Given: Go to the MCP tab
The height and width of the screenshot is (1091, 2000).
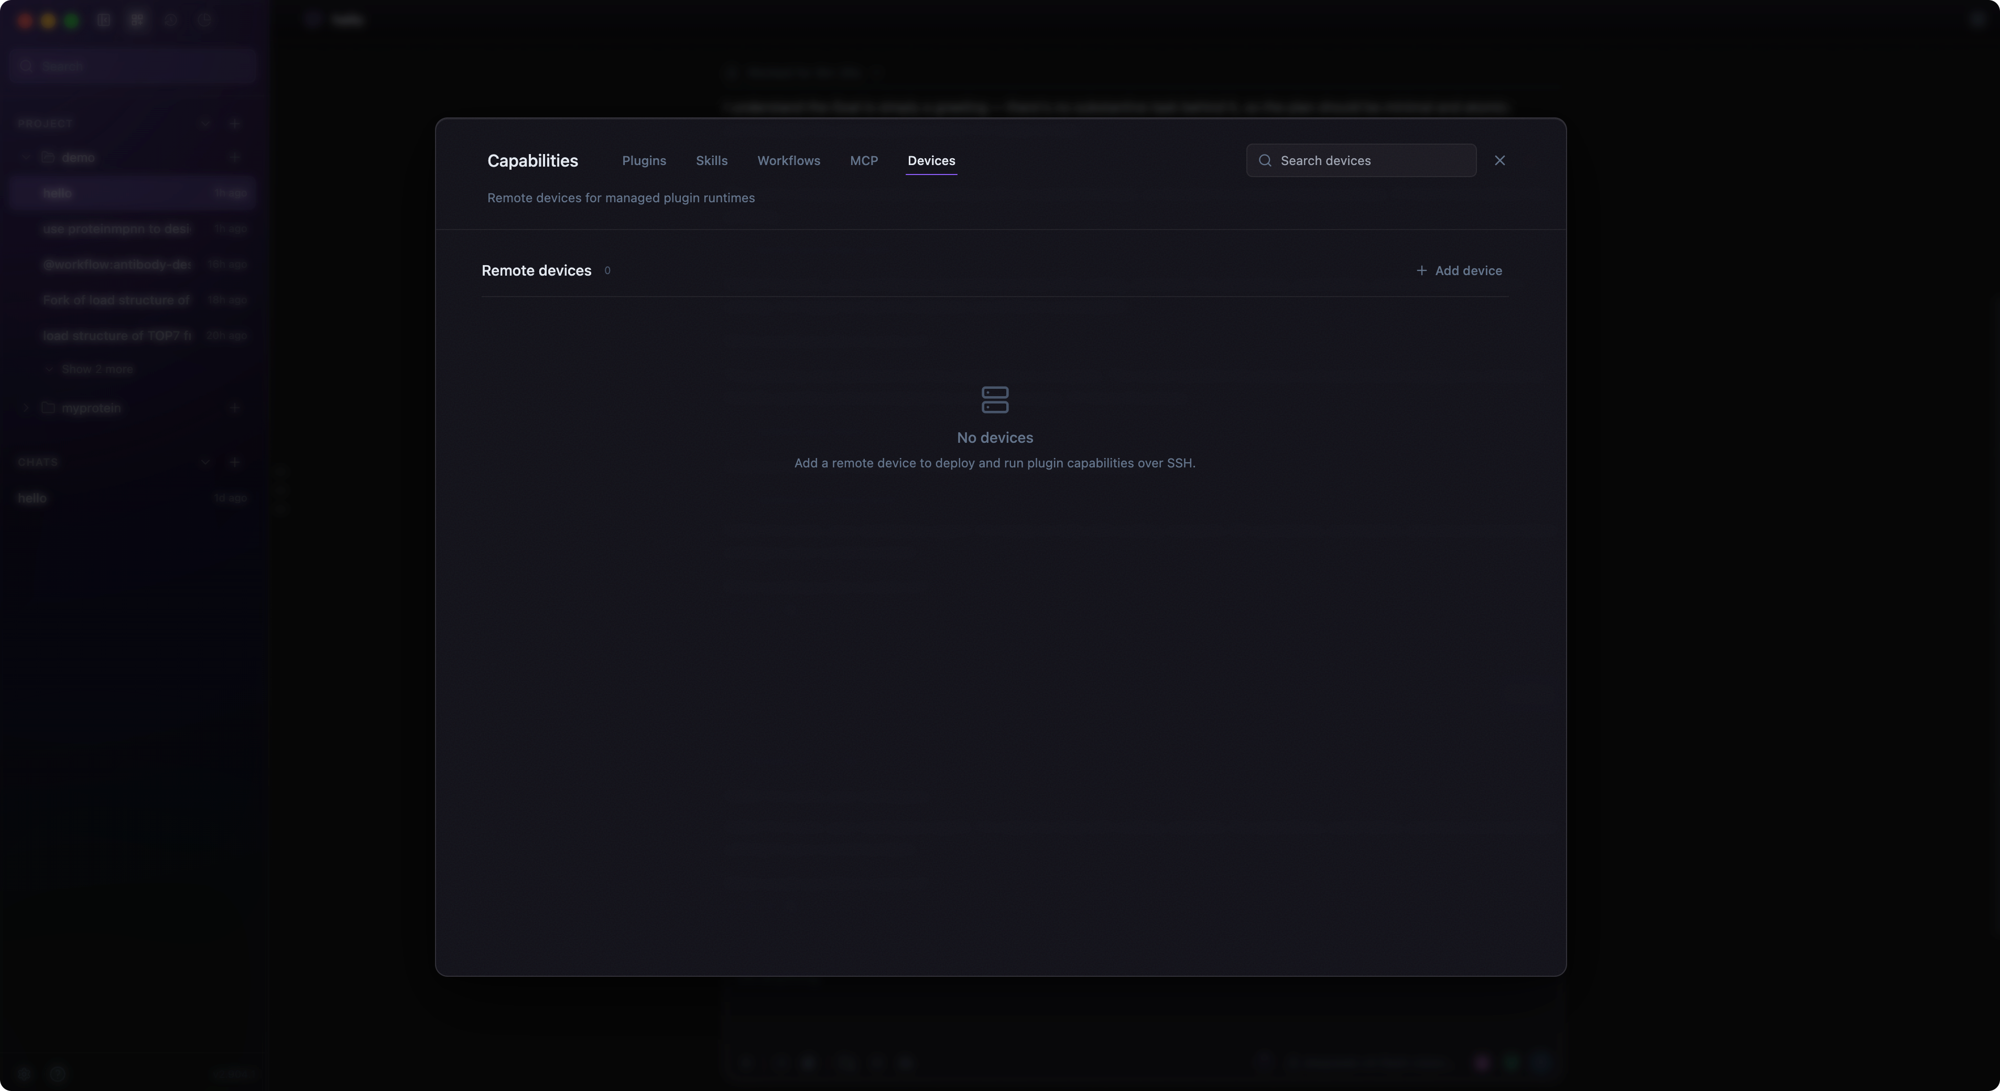Looking at the screenshot, I should 863,161.
